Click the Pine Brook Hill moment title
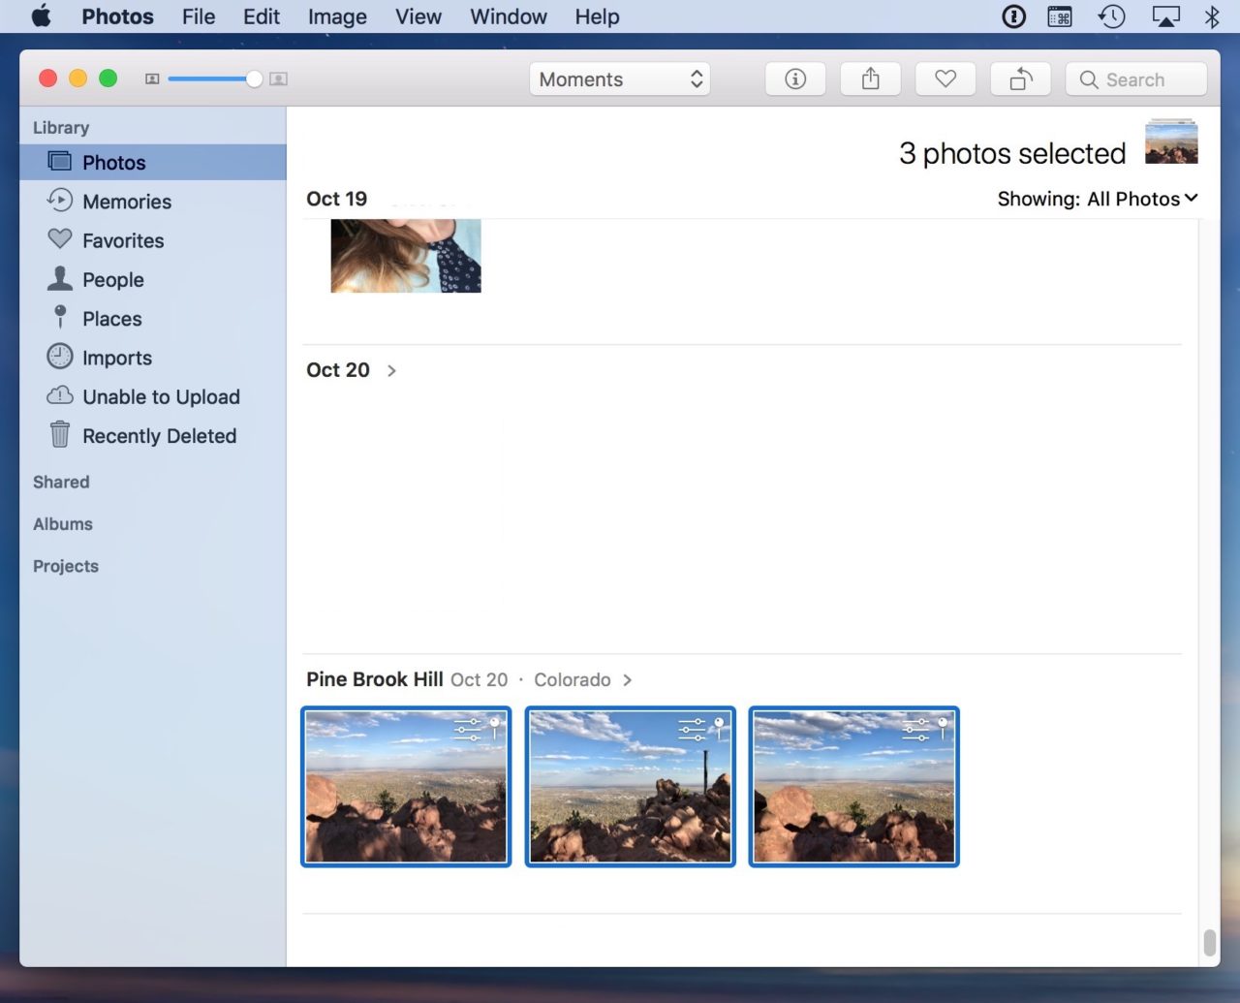Screen dimensions: 1240x1003 pos(375,679)
